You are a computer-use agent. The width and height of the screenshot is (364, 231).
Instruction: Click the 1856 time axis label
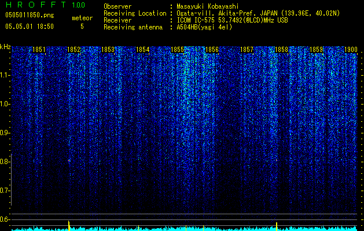point(212,50)
